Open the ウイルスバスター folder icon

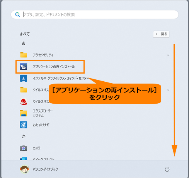tap(24, 90)
